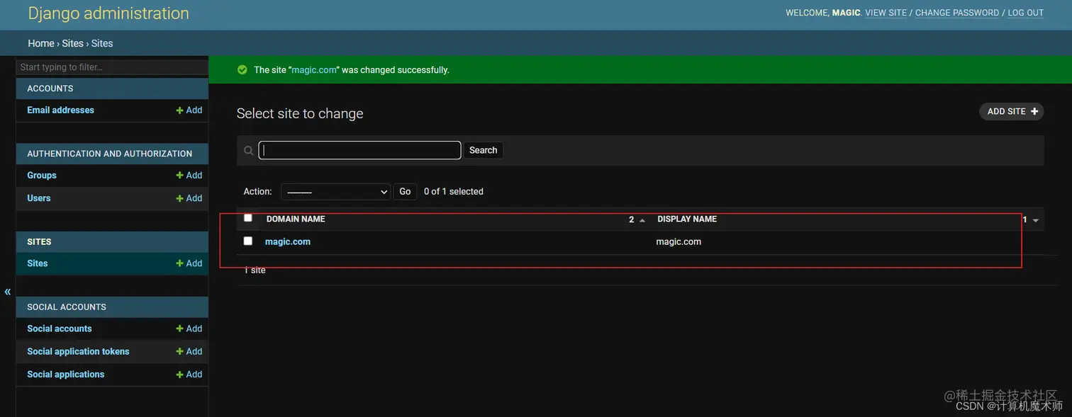Screen dimensions: 1072x417
Task: Collapse the sidebar with the double-chevron toggle
Action: pos(8,292)
